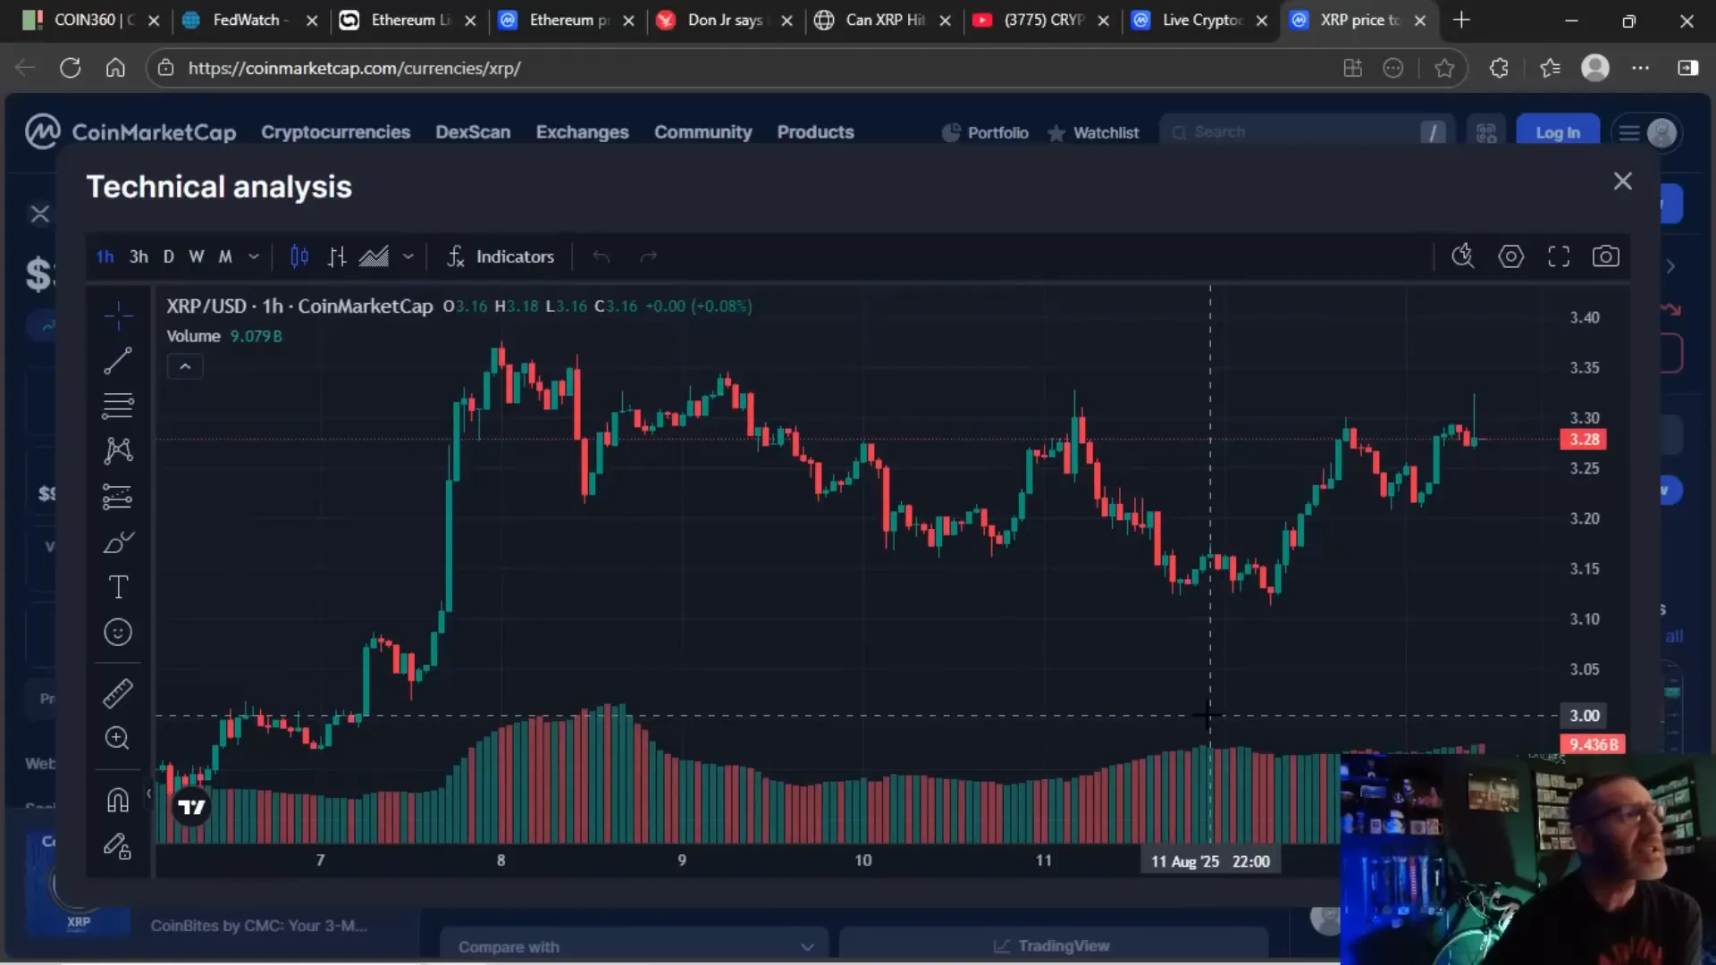Click the Log In button
The height and width of the screenshot is (965, 1716).
(x=1558, y=132)
